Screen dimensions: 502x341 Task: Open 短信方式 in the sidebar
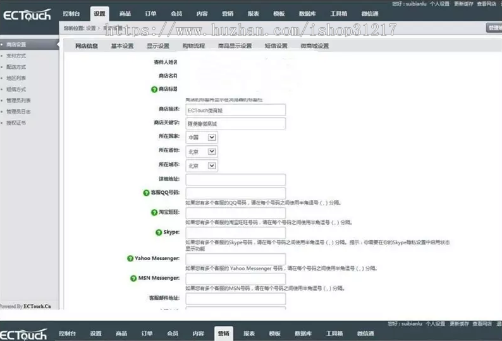(x=16, y=89)
